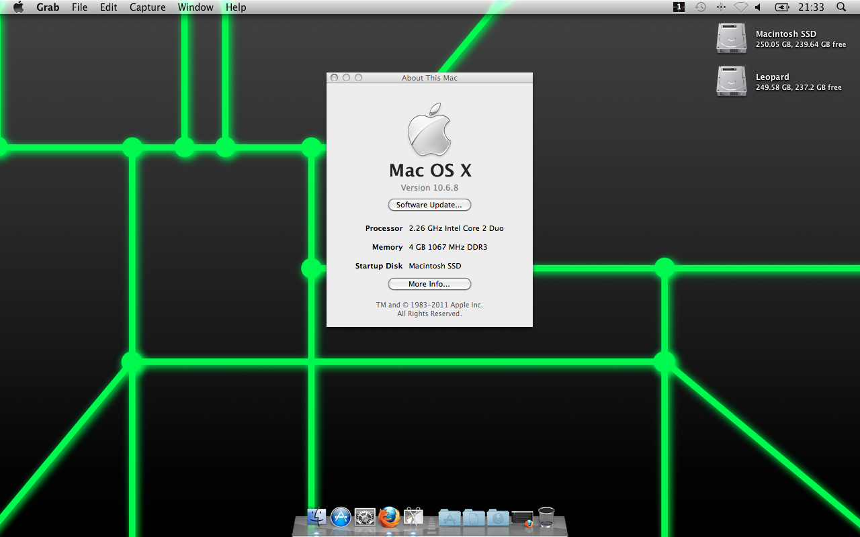The width and height of the screenshot is (860, 537).
Task: Click the Software Update button
Action: pos(429,205)
